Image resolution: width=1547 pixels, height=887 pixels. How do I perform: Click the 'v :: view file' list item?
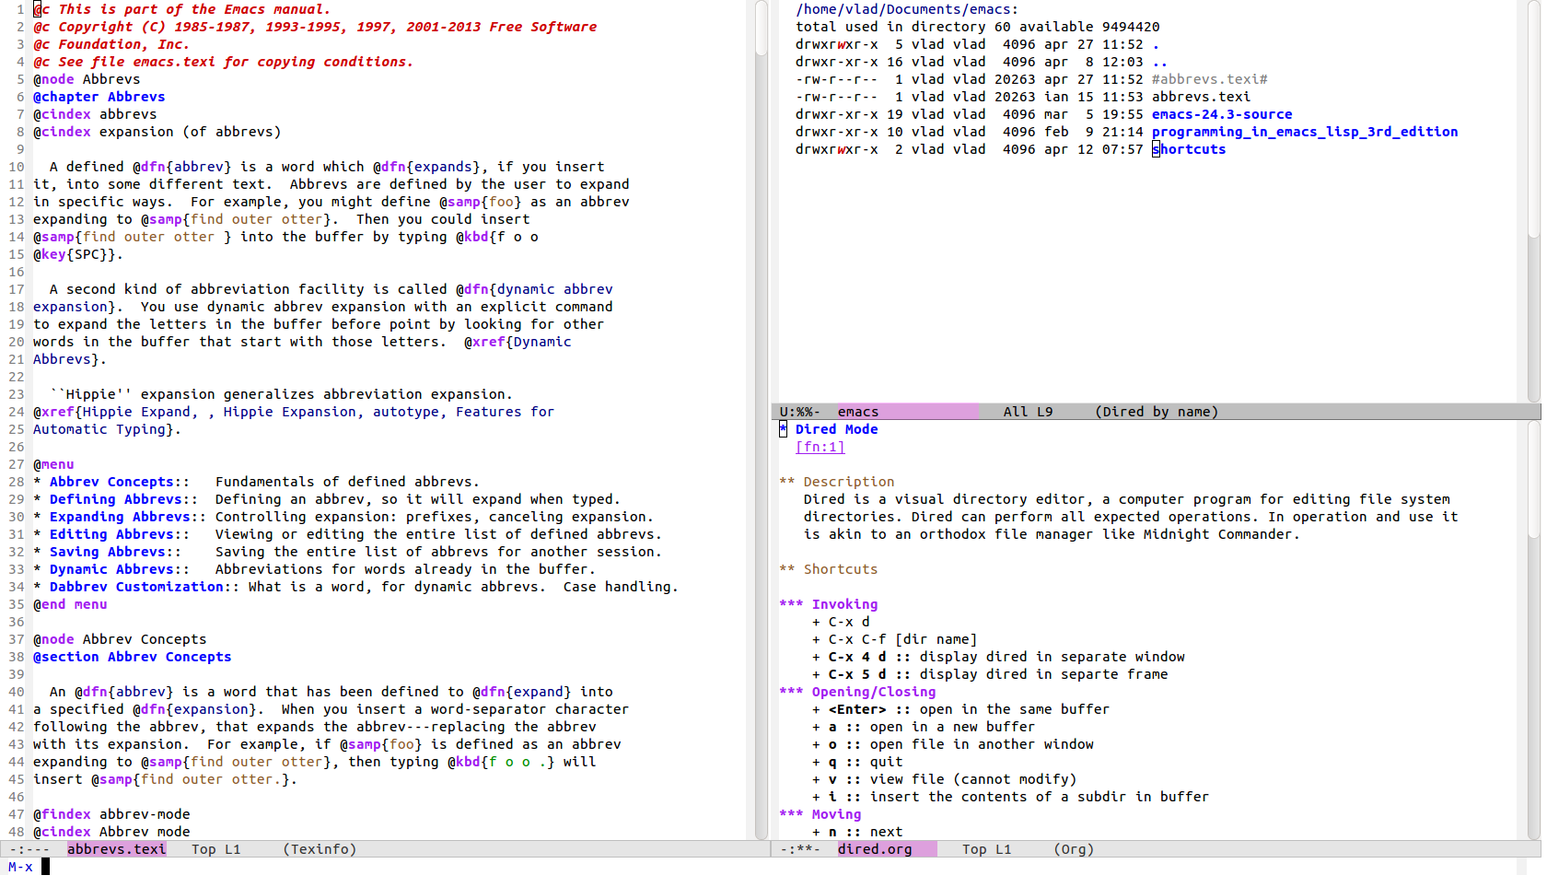tap(944, 779)
